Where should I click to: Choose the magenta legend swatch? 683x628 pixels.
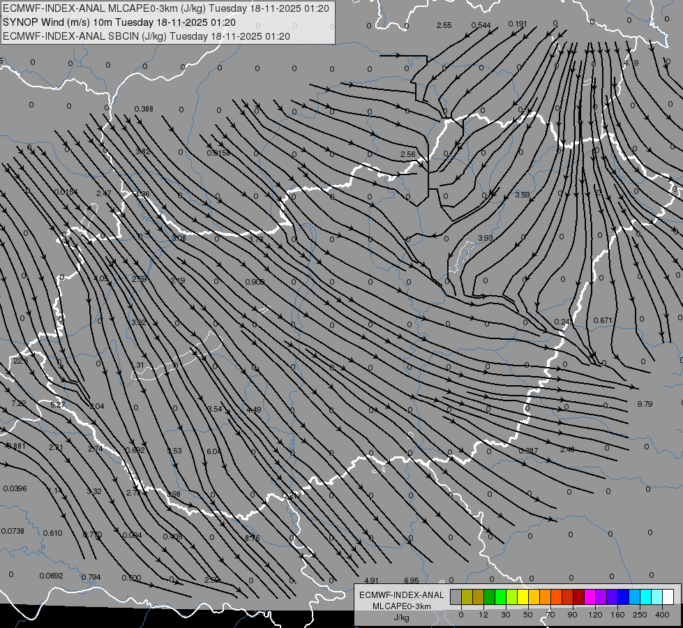pyautogui.click(x=590, y=597)
